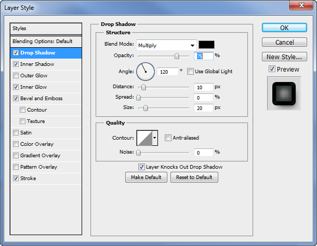317x246 pixels.
Task: Enable the Texture sub-effect checkbox
Action: click(x=22, y=121)
